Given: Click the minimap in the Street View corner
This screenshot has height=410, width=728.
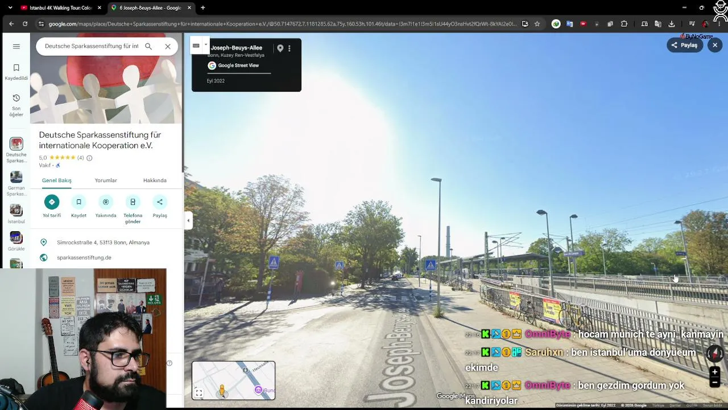Looking at the screenshot, I should pos(234,380).
